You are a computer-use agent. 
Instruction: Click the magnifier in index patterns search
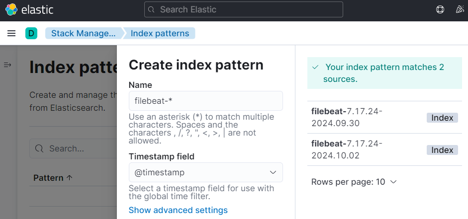40,148
